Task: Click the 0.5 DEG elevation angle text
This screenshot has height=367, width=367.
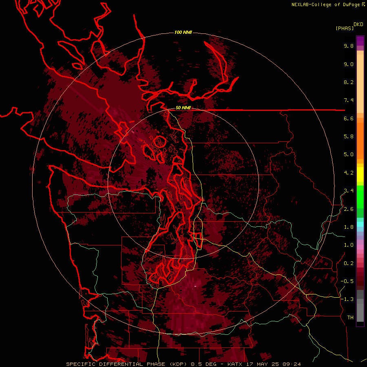Action: tap(203, 364)
